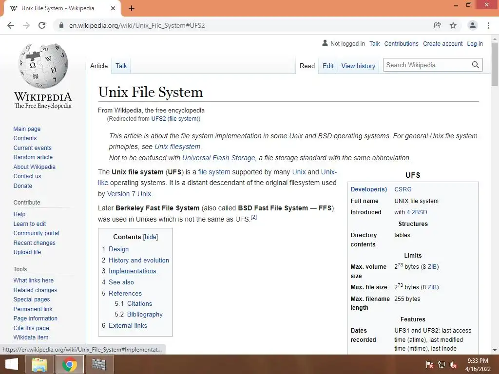The image size is (499, 374).
Task: Jump to 6 External links section
Action: click(124, 325)
